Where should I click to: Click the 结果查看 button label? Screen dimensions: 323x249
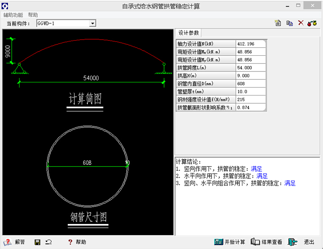coord(272,242)
